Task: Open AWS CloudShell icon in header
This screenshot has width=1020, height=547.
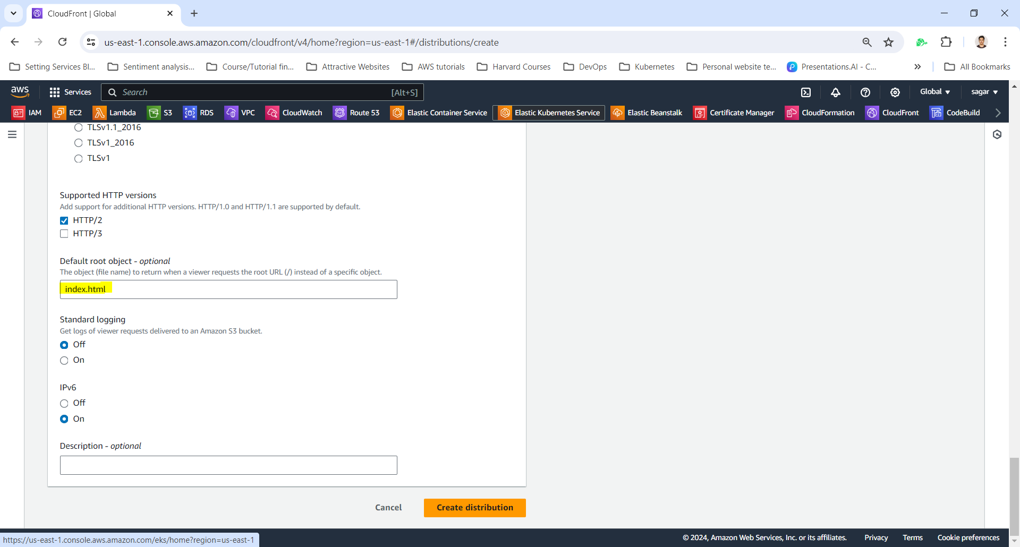Action: [x=806, y=92]
